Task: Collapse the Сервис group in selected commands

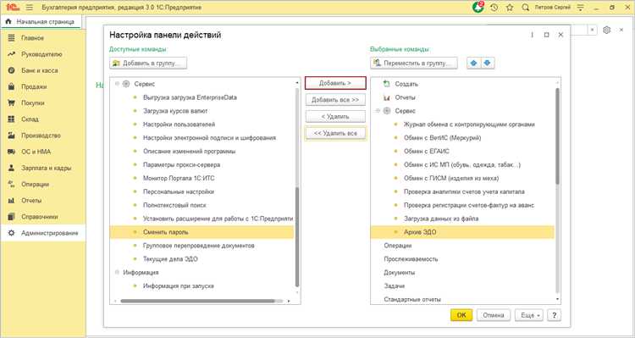Action: pyautogui.click(x=378, y=111)
